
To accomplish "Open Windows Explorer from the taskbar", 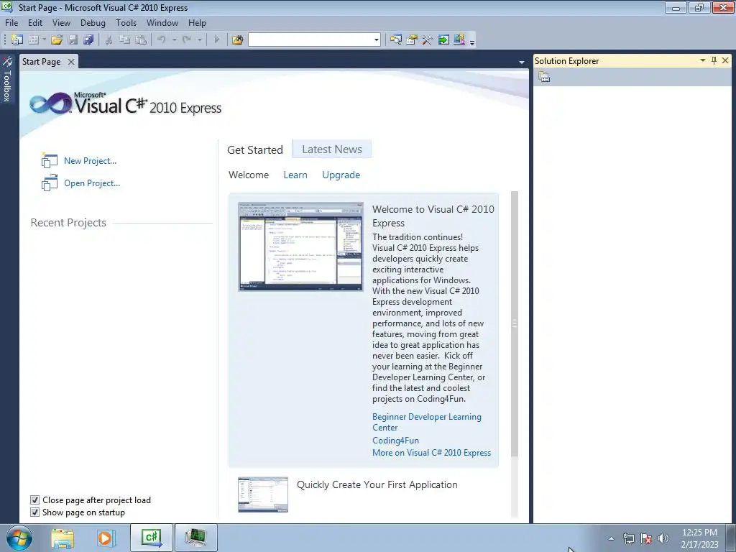I will 63,538.
